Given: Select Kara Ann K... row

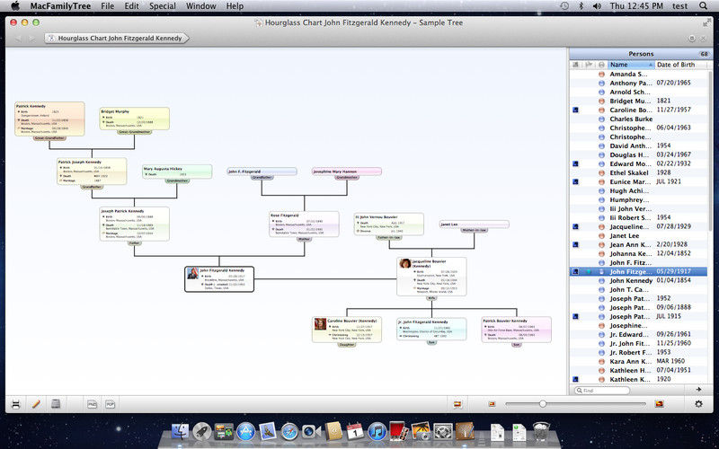Looking at the screenshot, I should click(639, 361).
